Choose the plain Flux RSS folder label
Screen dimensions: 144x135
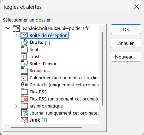[x=38, y=92]
